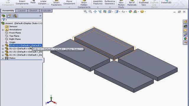Click the Zoom to Area icon
Image resolution: width=189 pixels, height=106 pixels.
[x=90, y=11]
